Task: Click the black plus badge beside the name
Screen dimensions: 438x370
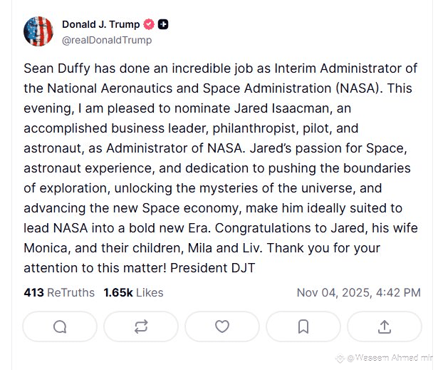Action: (163, 25)
